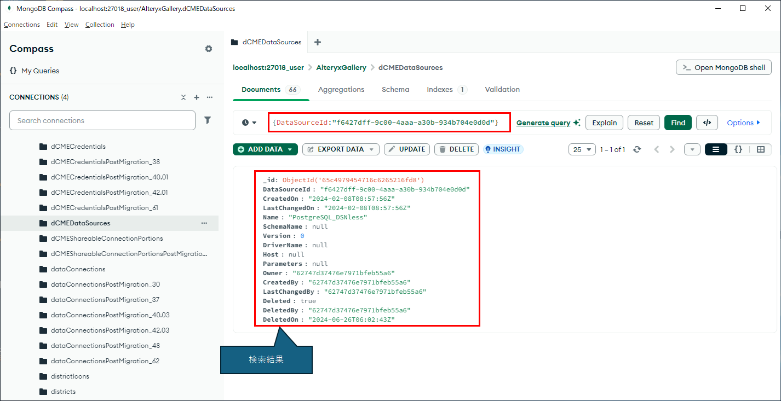The image size is (781, 401).
Task: Switch to JSON view
Action: point(738,149)
